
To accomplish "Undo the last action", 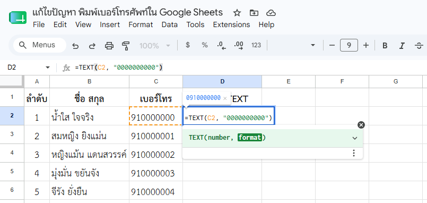I will 75,46.
